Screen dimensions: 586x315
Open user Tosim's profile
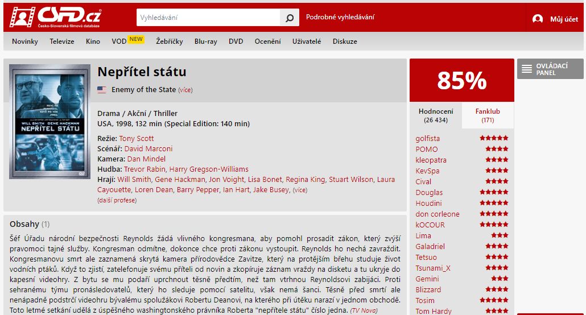pos(425,301)
